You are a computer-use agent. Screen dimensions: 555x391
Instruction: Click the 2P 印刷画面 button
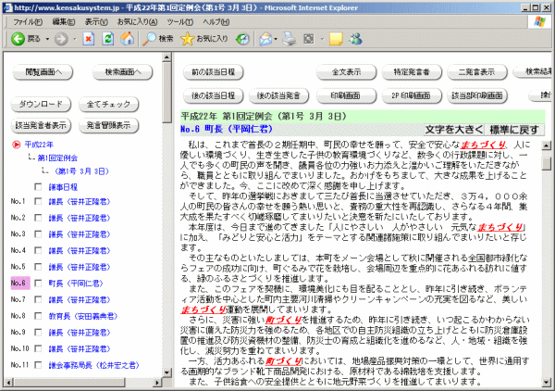click(412, 95)
